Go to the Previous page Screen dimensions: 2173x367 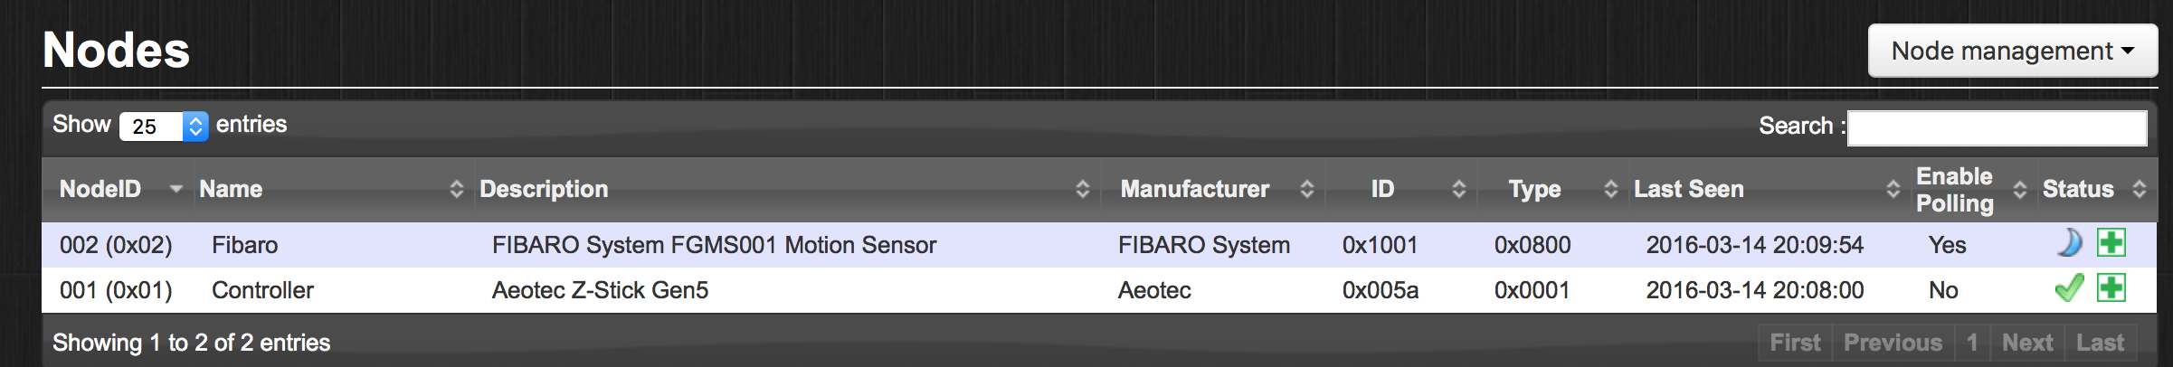(x=1893, y=343)
